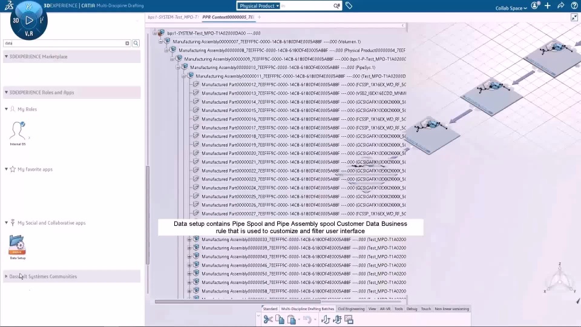Image resolution: width=581 pixels, height=327 pixels.
Task: Click the top bar search text field
Action: (307, 5)
